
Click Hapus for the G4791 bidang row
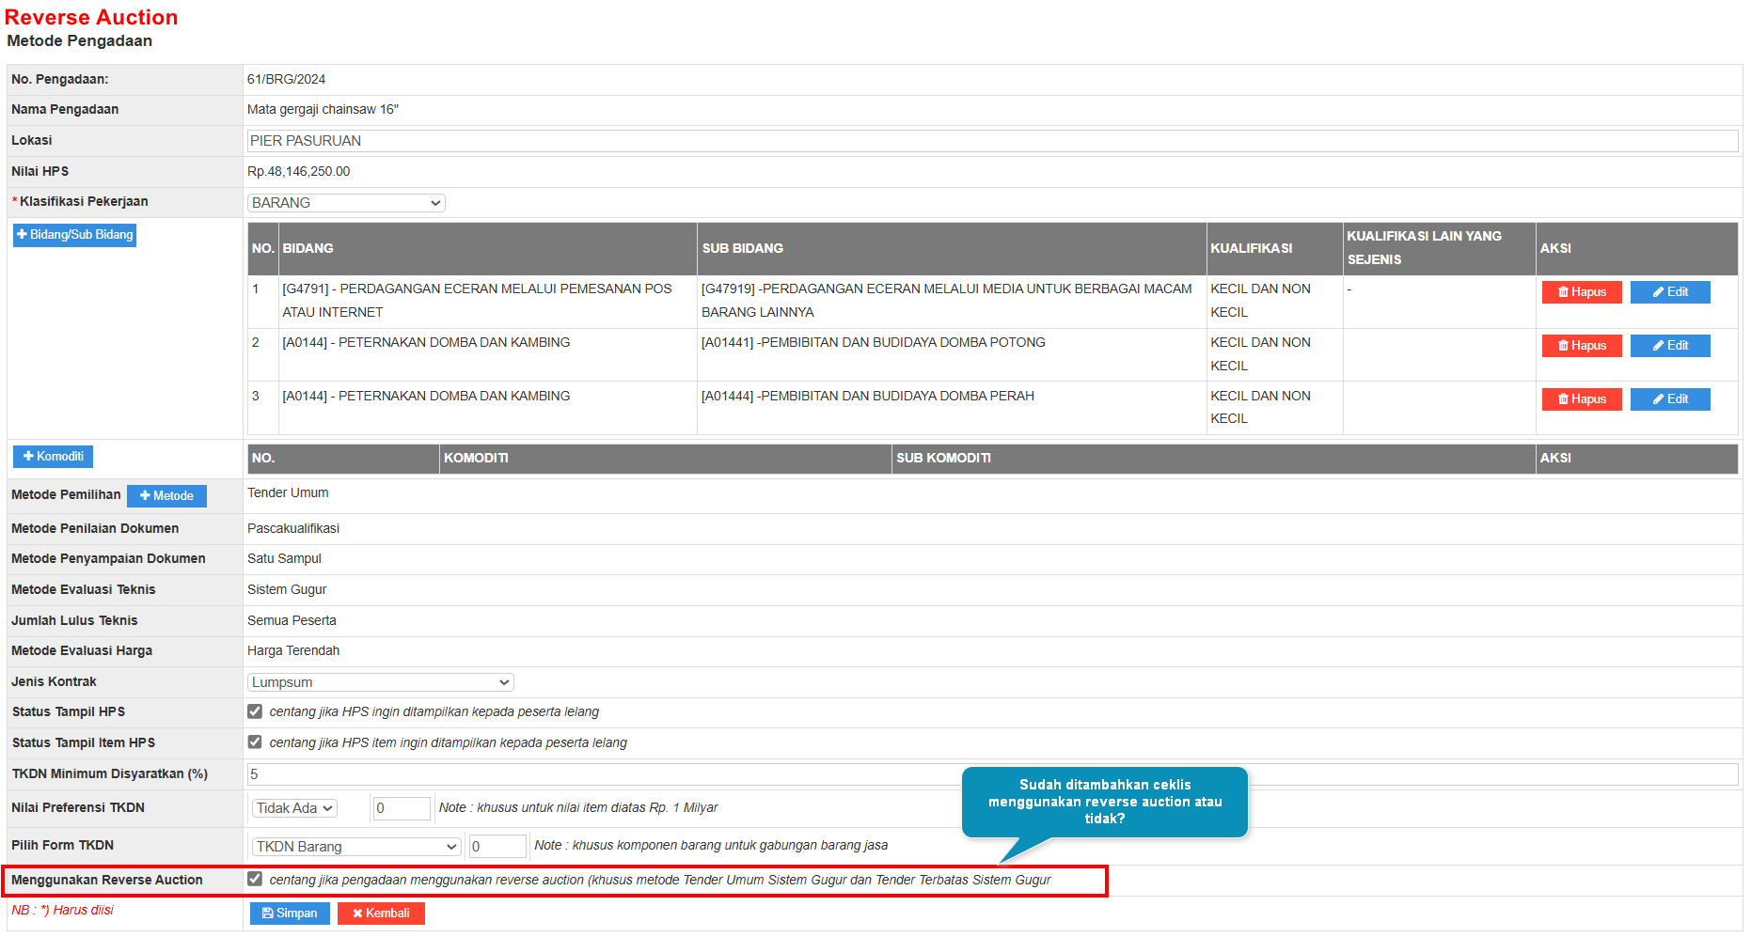click(1581, 292)
